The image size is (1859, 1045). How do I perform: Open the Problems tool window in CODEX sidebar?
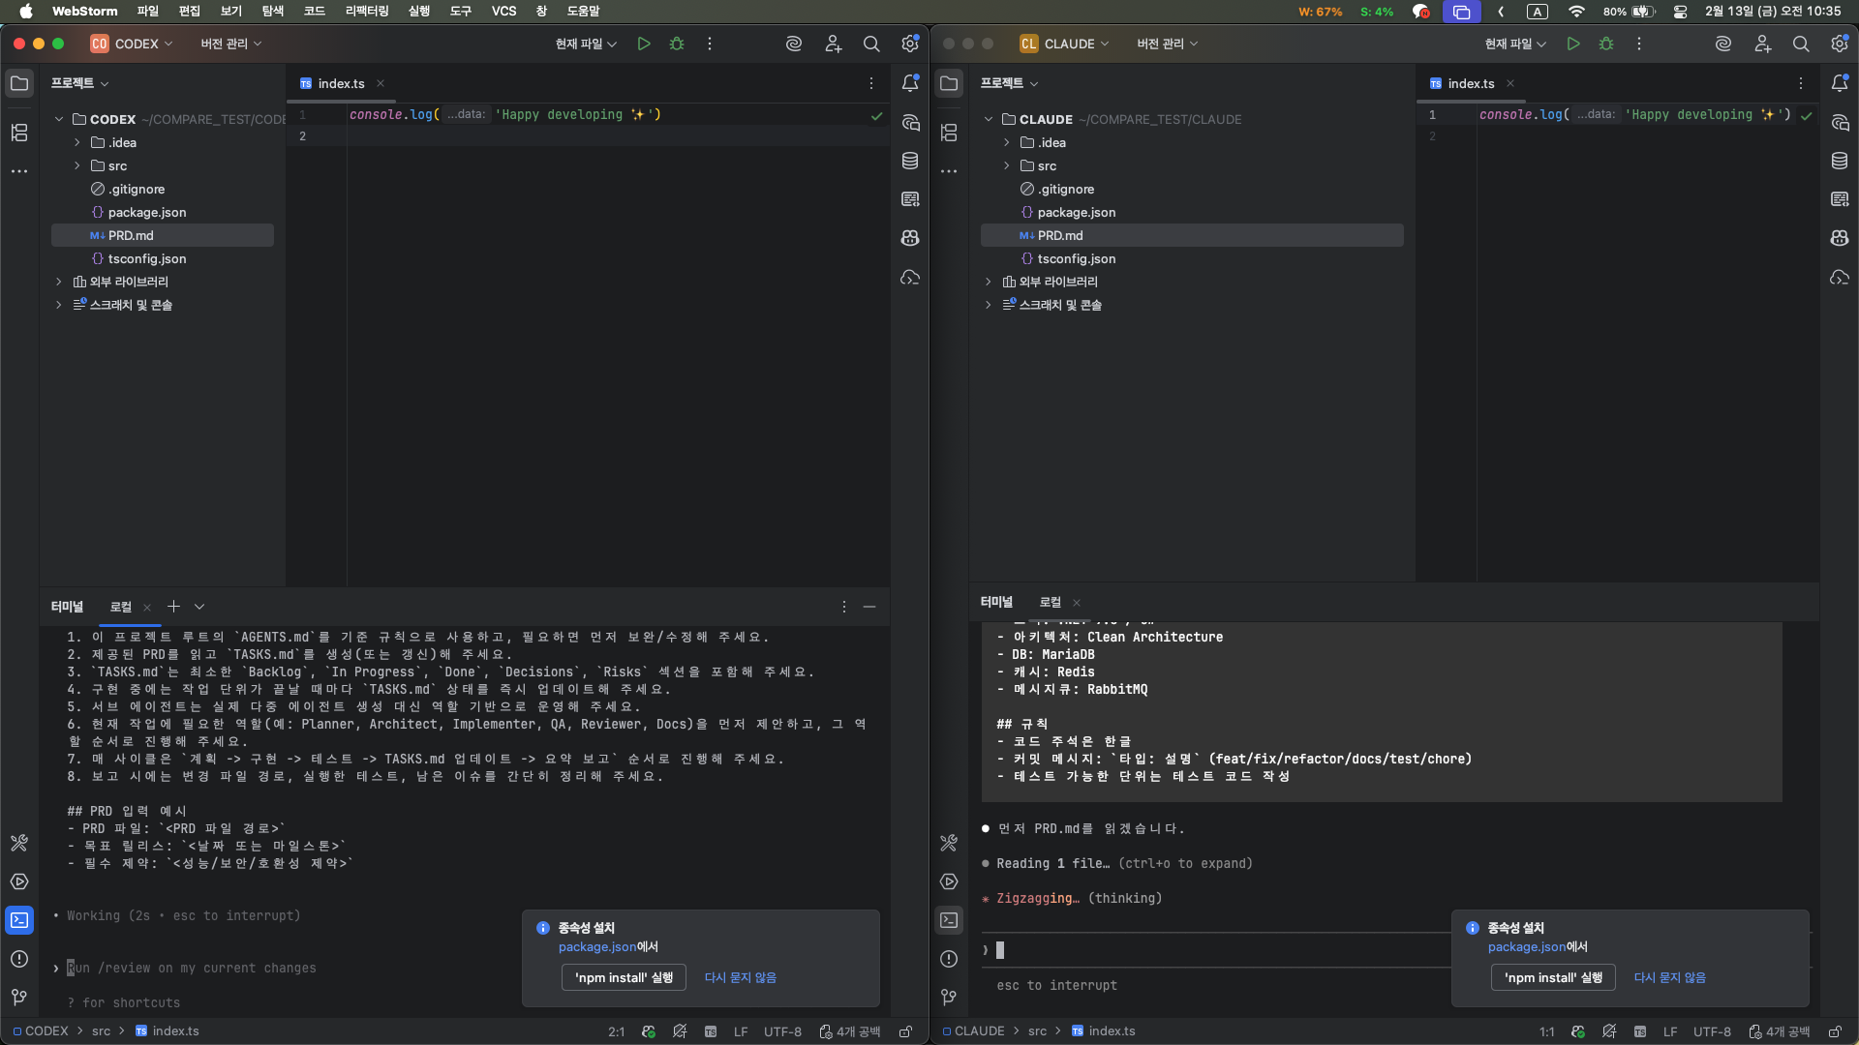coord(19,959)
